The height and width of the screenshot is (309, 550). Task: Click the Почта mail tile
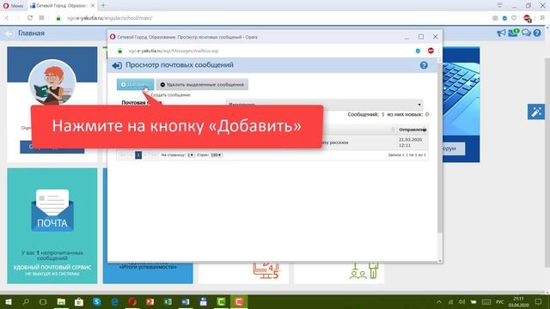pyautogui.click(x=52, y=226)
